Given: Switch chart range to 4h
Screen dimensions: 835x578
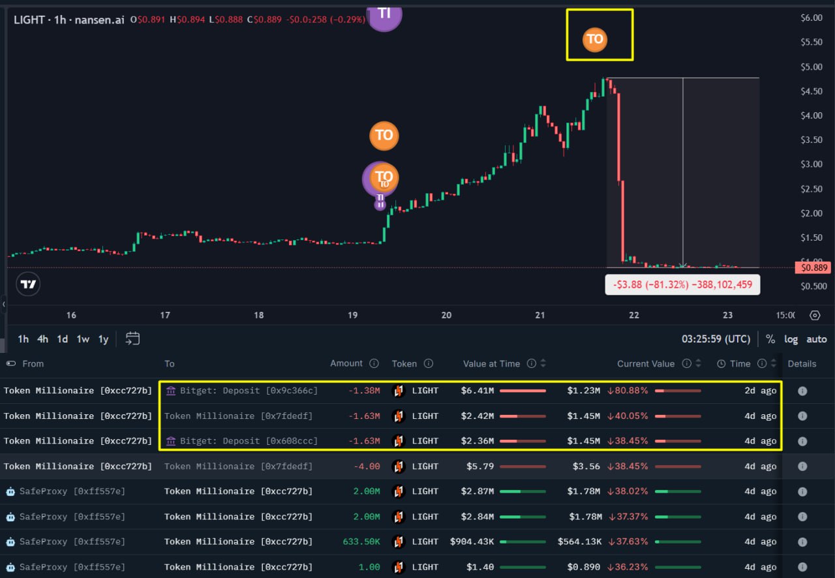Looking at the screenshot, I should click(x=42, y=339).
